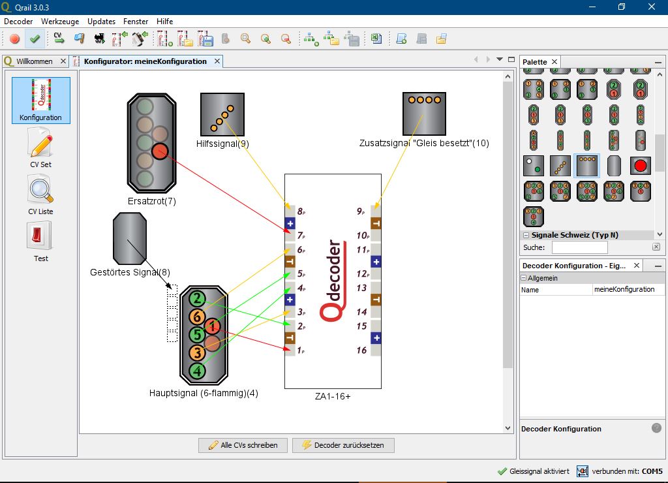The height and width of the screenshot is (483, 668).
Task: Select the Konfiguration view in the sidebar
Action: click(x=41, y=101)
